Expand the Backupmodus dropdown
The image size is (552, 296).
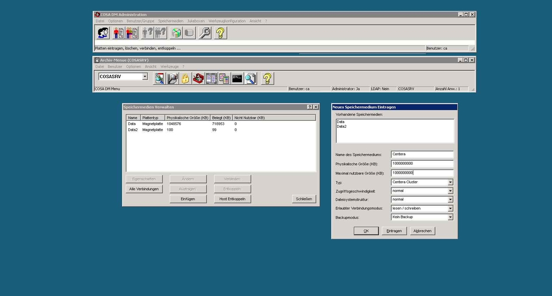450,217
